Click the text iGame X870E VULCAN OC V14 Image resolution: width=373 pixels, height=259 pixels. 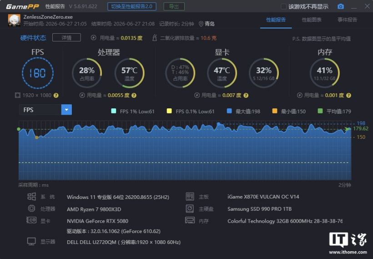(263, 197)
